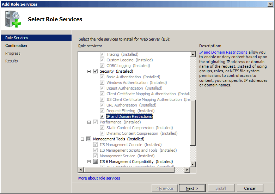Toggle the Management Tools checkbox

(x=89, y=139)
